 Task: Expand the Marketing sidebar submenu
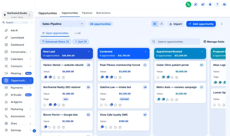(30, 109)
